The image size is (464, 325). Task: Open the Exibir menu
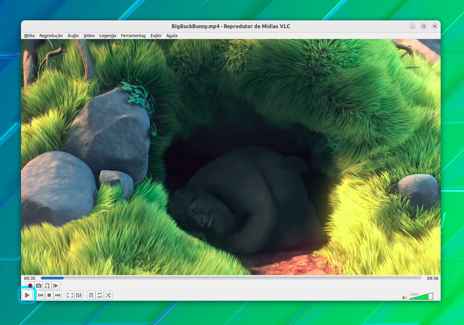tap(156, 35)
